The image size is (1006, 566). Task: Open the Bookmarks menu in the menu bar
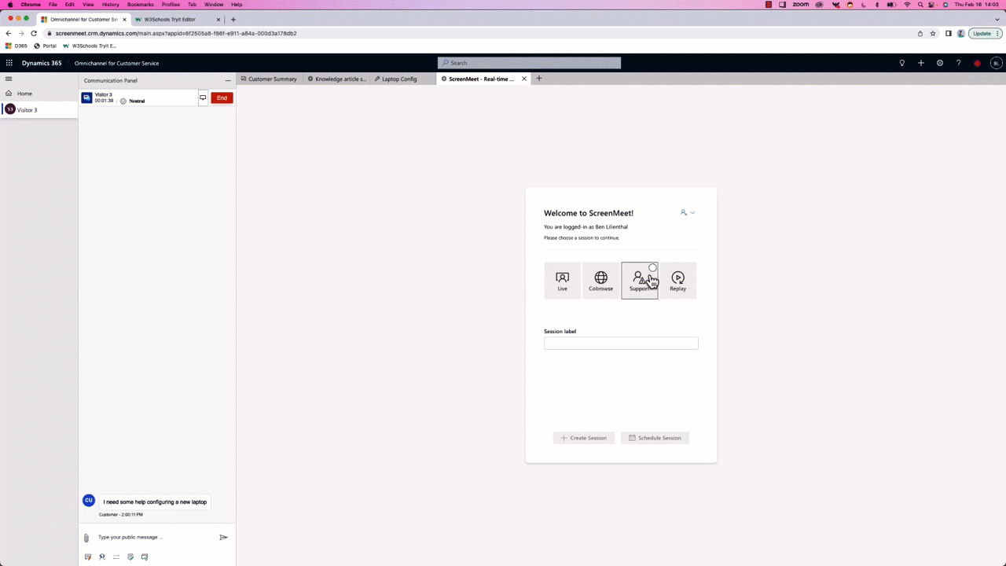point(141,4)
